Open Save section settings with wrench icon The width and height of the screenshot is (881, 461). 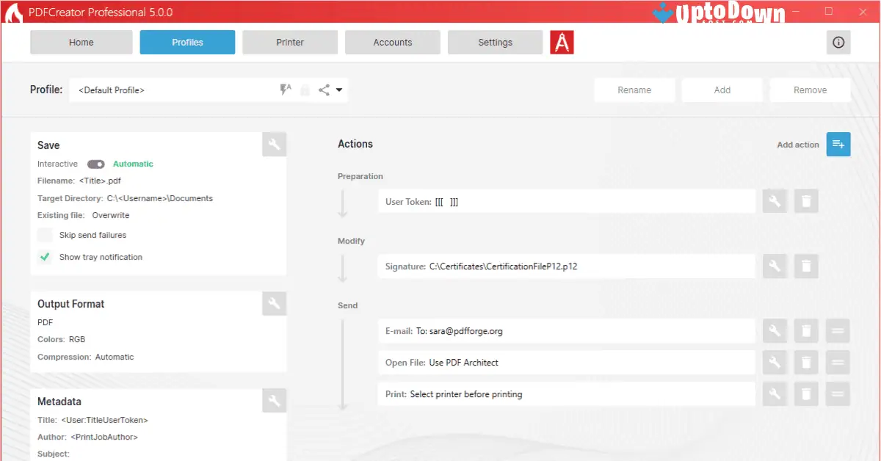pyautogui.click(x=274, y=144)
